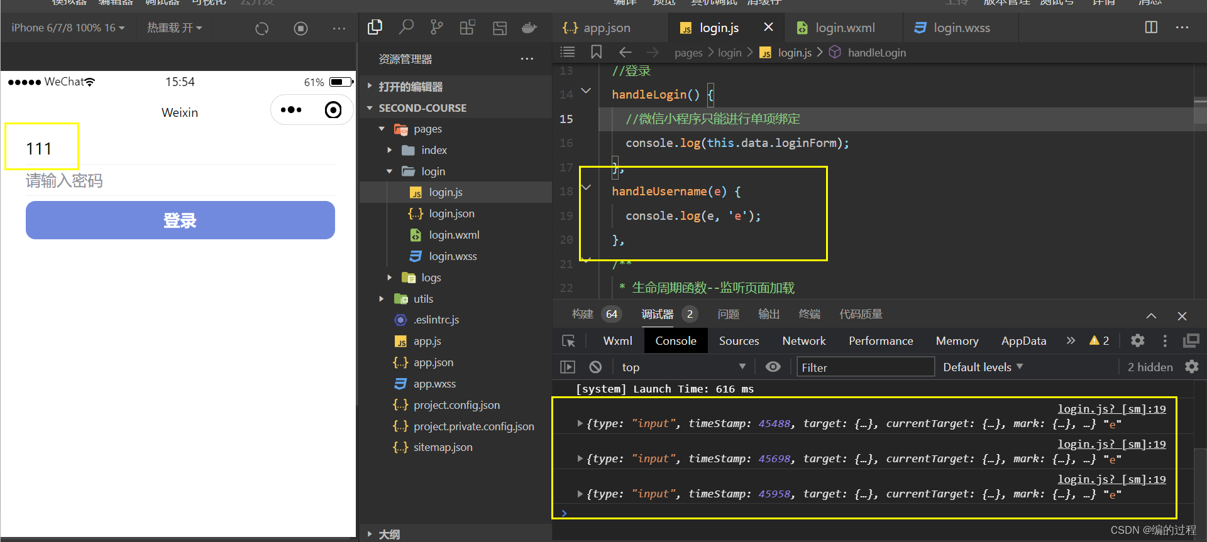Open DevTools settings gear icon
The image size is (1207, 542).
pyautogui.click(x=1137, y=340)
